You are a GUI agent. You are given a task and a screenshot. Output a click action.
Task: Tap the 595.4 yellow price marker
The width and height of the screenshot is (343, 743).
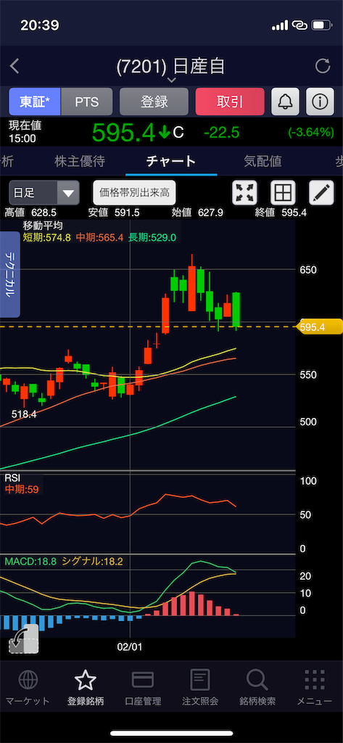(x=318, y=327)
